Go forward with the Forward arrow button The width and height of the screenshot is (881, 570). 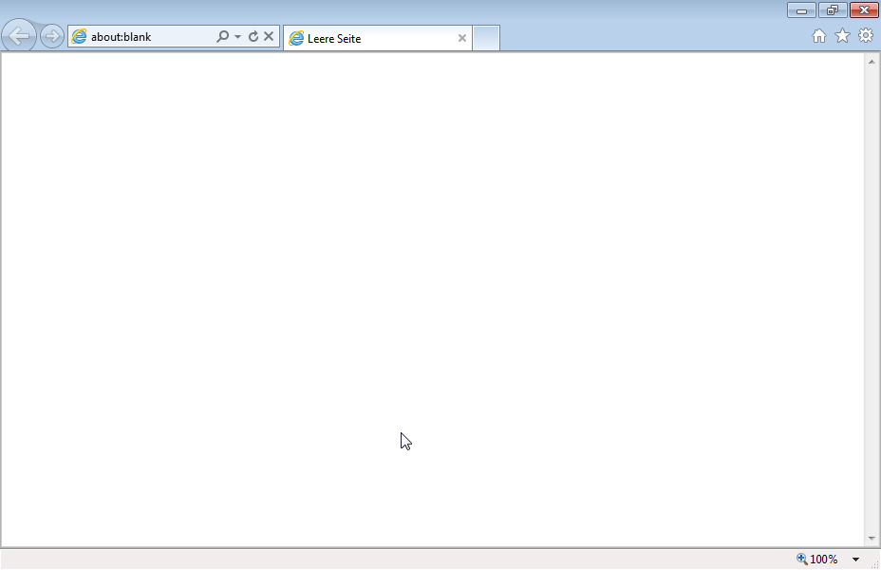click(x=51, y=36)
